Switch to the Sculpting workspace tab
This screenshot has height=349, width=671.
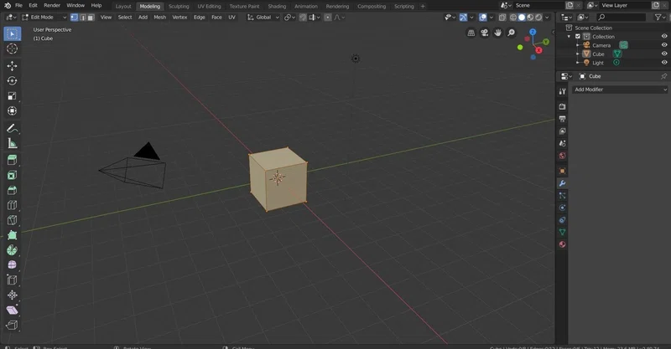(x=179, y=7)
